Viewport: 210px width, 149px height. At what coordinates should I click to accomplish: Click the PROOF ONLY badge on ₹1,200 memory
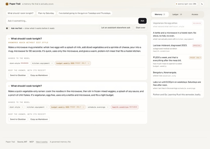tap(195, 58)
